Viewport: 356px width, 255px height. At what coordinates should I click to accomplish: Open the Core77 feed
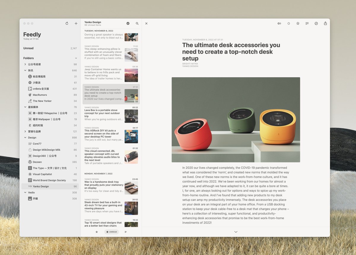(x=50, y=144)
